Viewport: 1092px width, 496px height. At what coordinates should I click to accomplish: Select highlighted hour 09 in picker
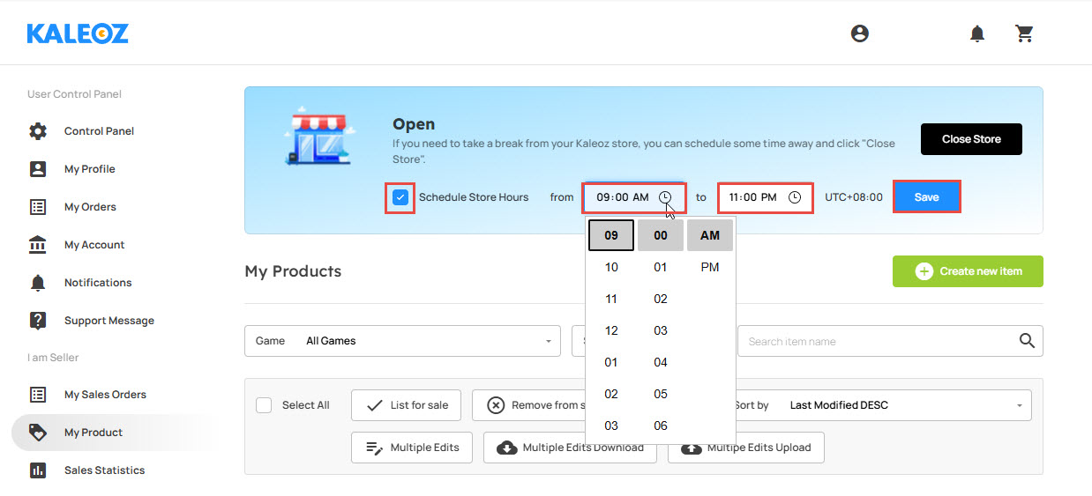[611, 235]
